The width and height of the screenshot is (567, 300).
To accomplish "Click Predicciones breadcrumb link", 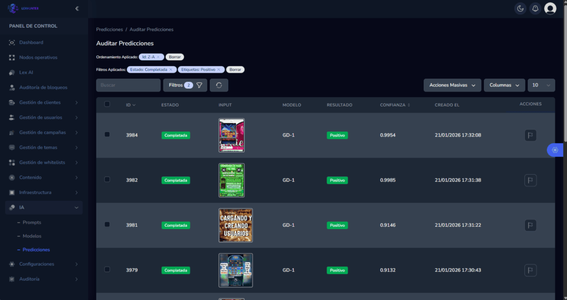I will click(x=109, y=29).
